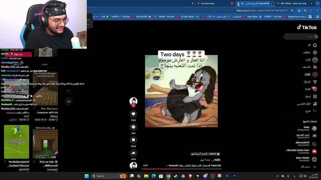Click the browser address bar URL
Viewport: 321px width, 180px height.
(x=262, y=10)
